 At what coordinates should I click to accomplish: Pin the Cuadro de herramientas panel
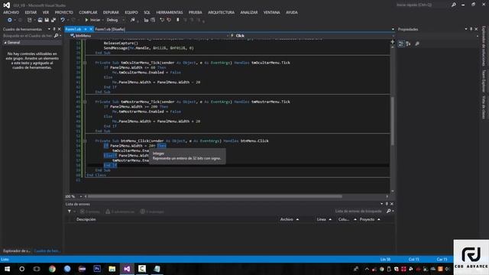tap(54, 29)
